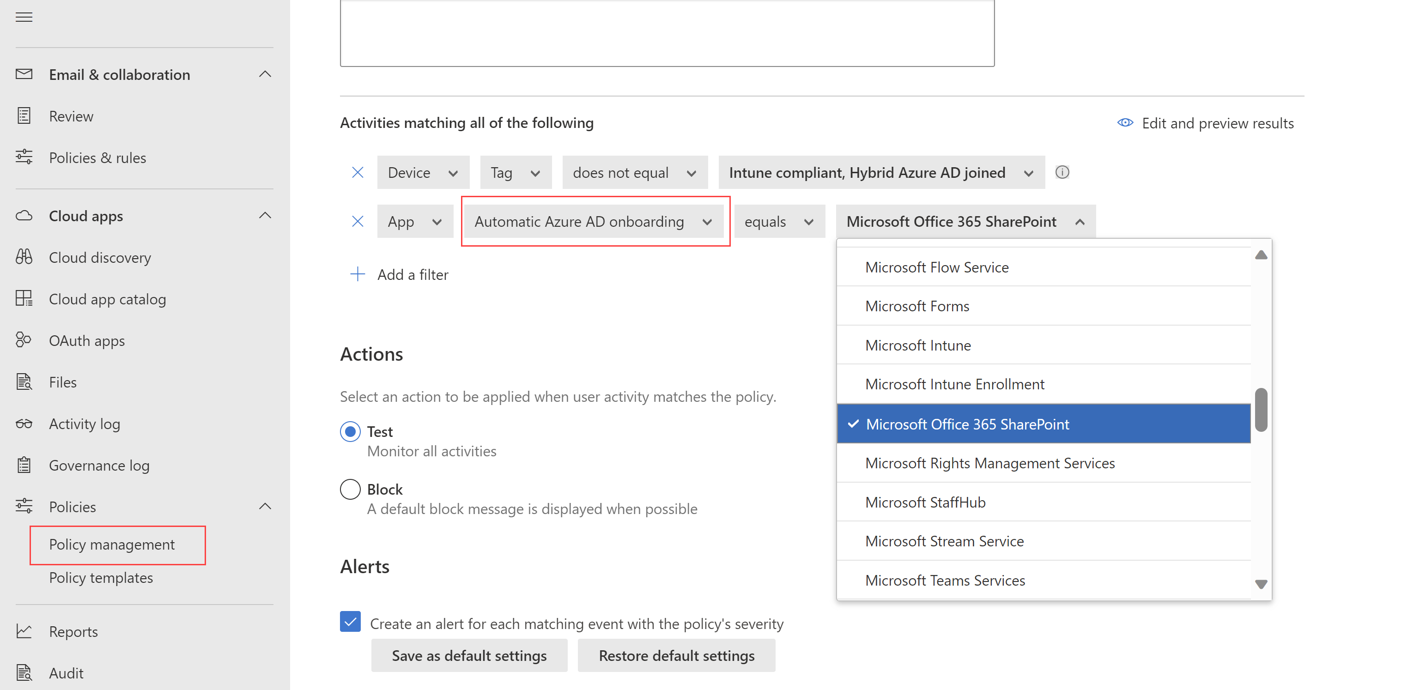The width and height of the screenshot is (1420, 690).
Task: Click the Reports icon
Action: click(24, 631)
